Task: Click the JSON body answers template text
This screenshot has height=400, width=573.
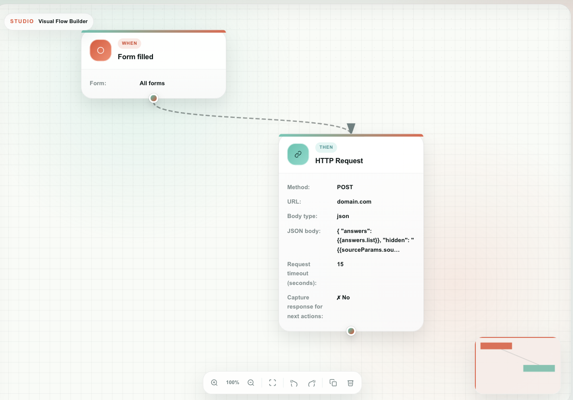Action: pyautogui.click(x=375, y=240)
